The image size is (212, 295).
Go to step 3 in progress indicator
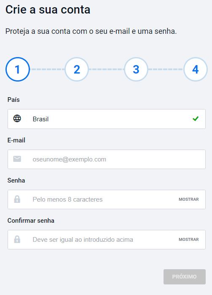pyautogui.click(x=136, y=69)
